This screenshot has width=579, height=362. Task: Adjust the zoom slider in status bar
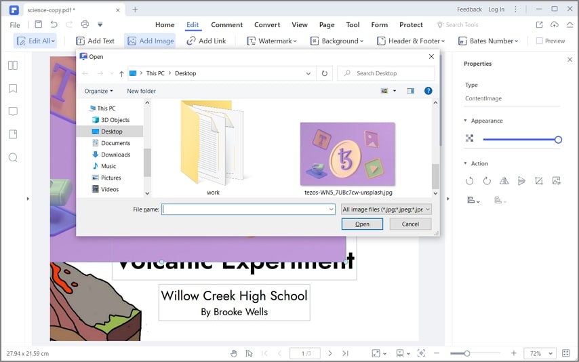click(x=466, y=353)
